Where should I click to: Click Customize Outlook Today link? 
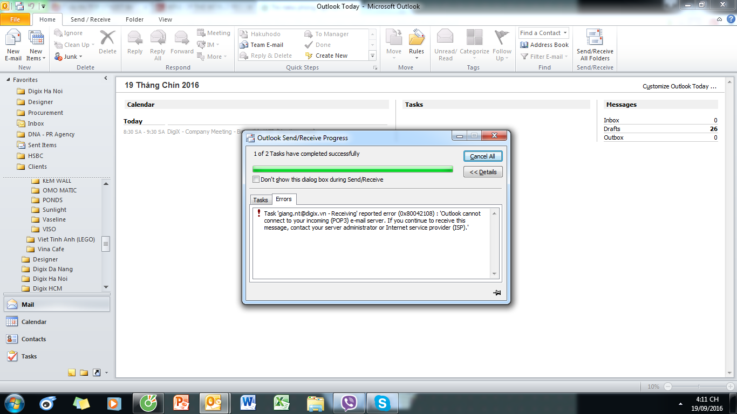coord(679,86)
